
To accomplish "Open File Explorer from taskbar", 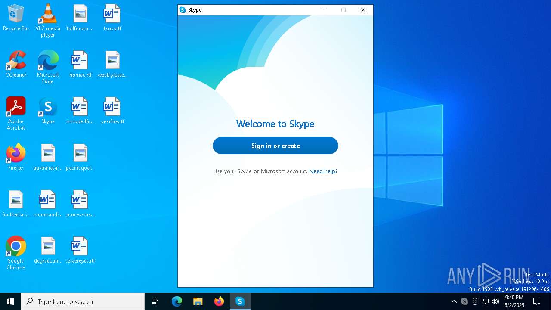I will click(198, 301).
